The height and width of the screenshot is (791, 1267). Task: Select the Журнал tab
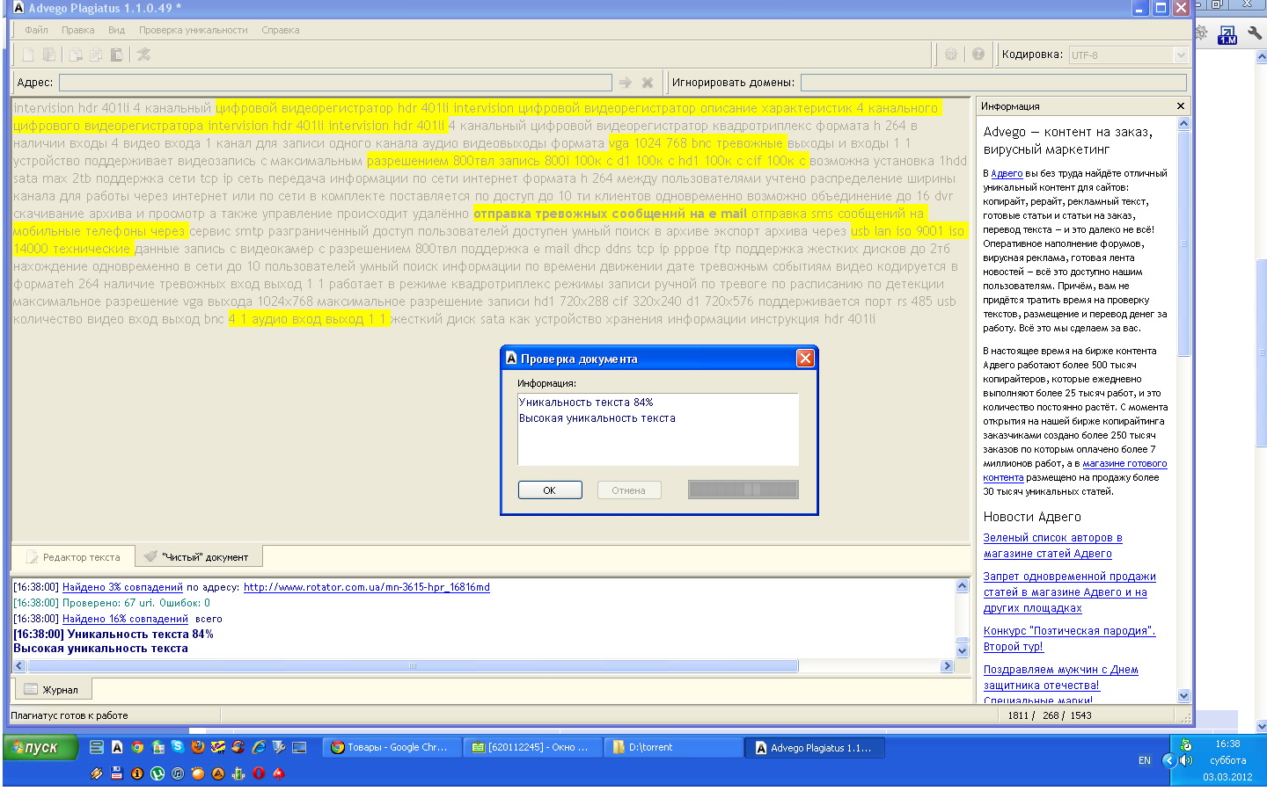(52, 690)
